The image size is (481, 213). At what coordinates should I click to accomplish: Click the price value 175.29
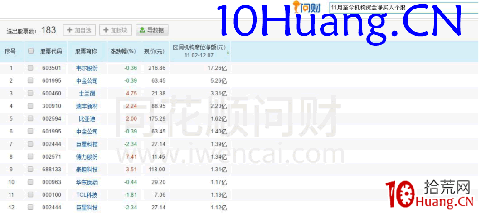click(x=156, y=119)
